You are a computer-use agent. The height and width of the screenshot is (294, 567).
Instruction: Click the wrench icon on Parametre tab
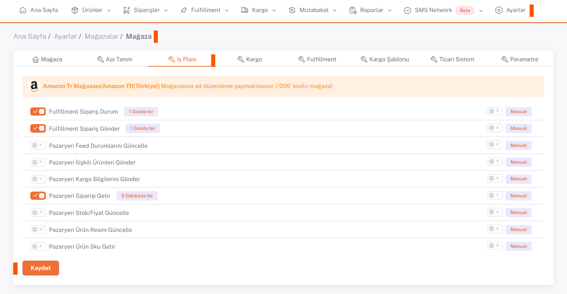click(x=505, y=59)
